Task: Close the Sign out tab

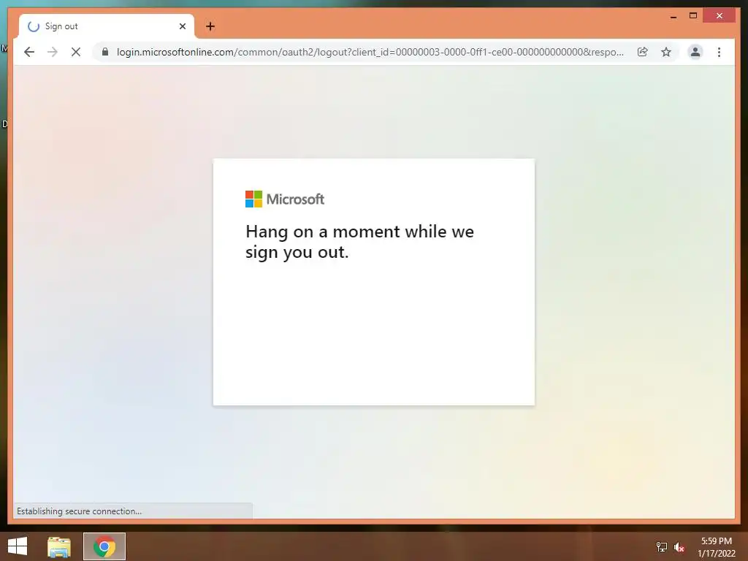Action: pos(182,26)
